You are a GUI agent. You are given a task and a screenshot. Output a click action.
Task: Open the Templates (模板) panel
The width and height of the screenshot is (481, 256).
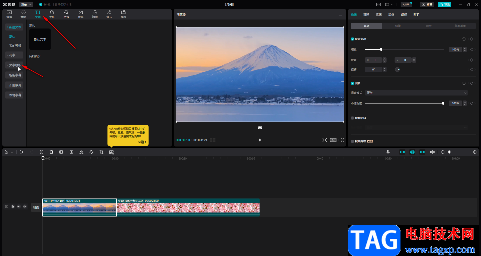[124, 14]
